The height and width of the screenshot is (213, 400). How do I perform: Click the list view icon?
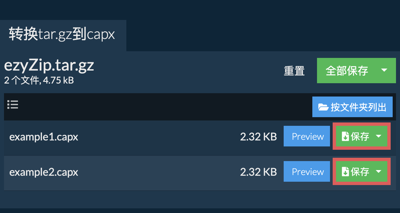[13, 105]
